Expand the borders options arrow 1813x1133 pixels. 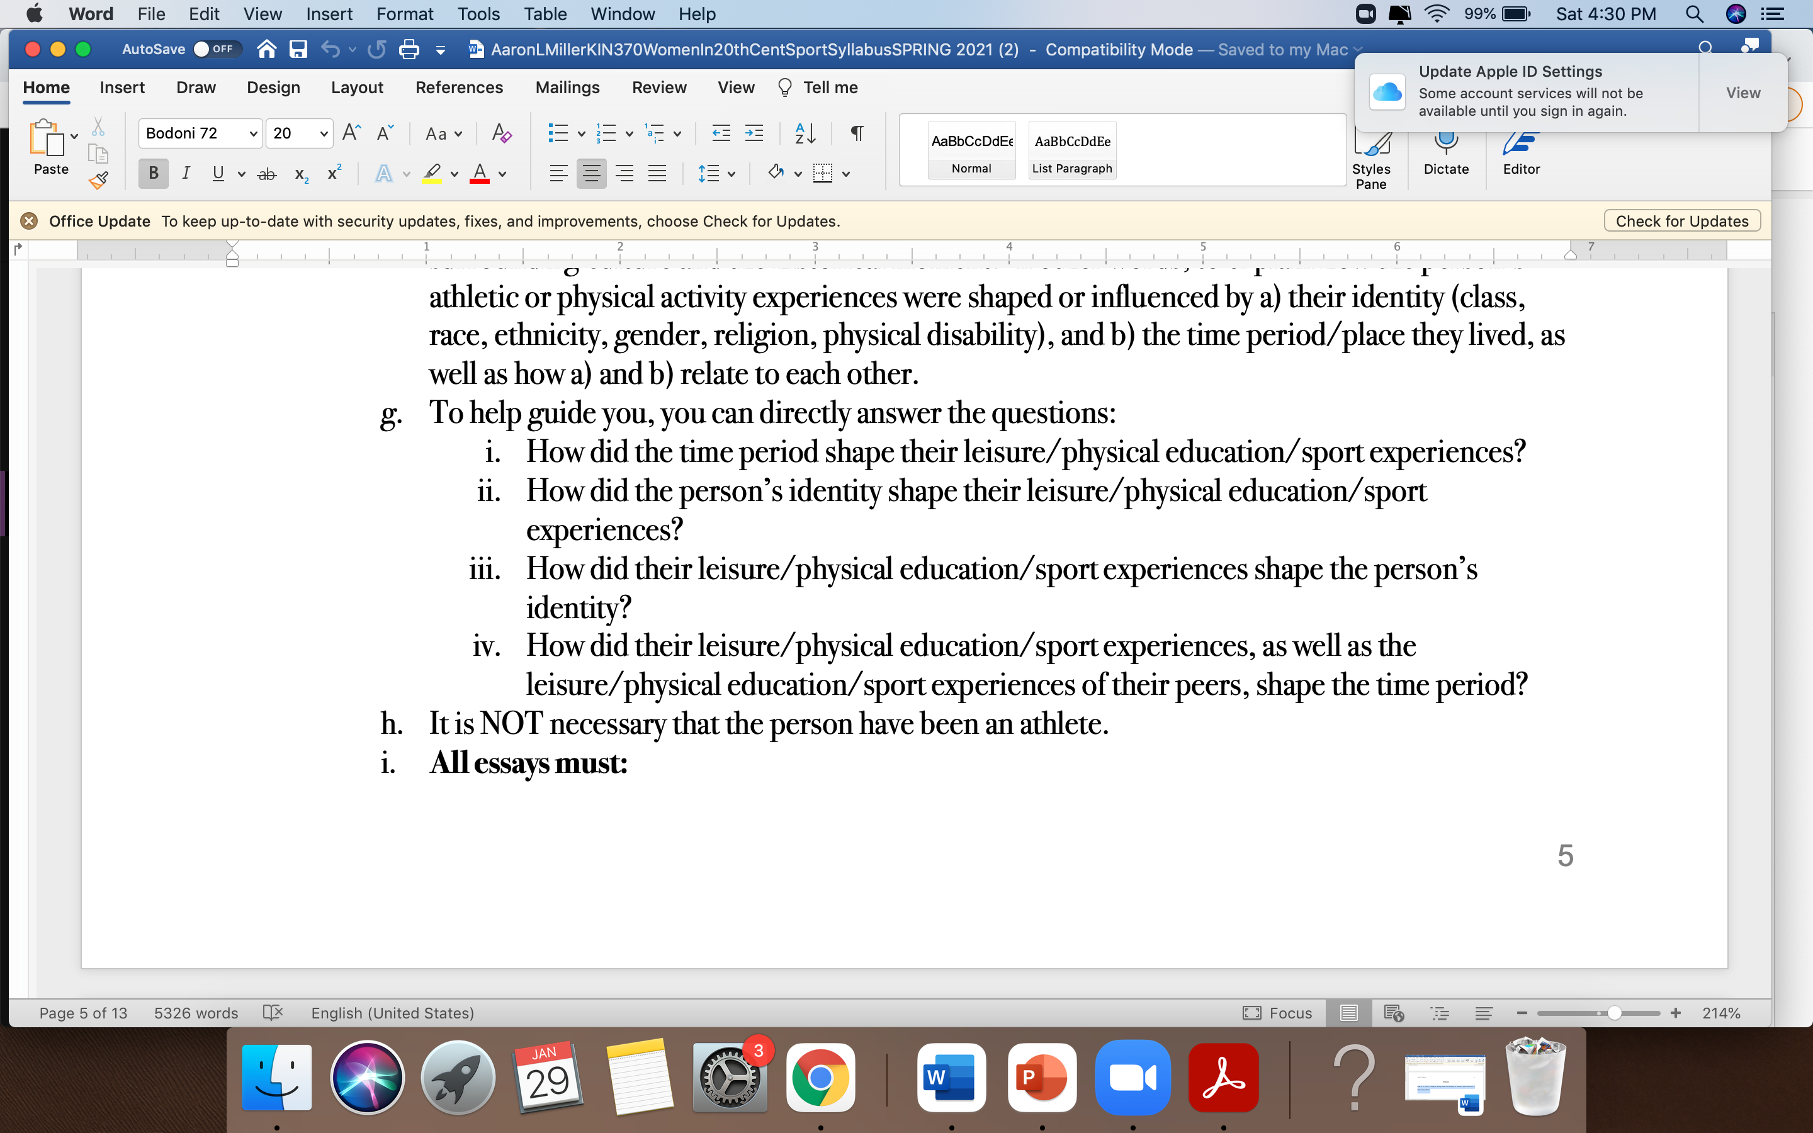coord(846,174)
